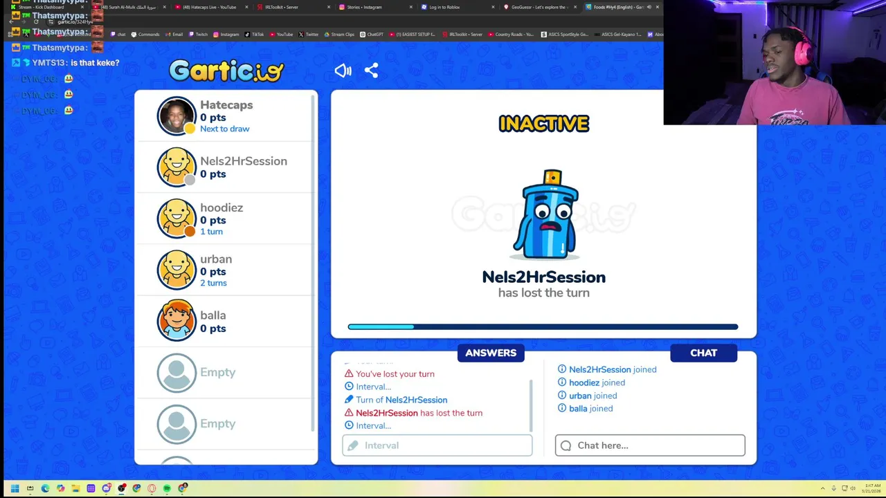Open Spotify from taskbar
886x498 pixels.
pos(167,488)
